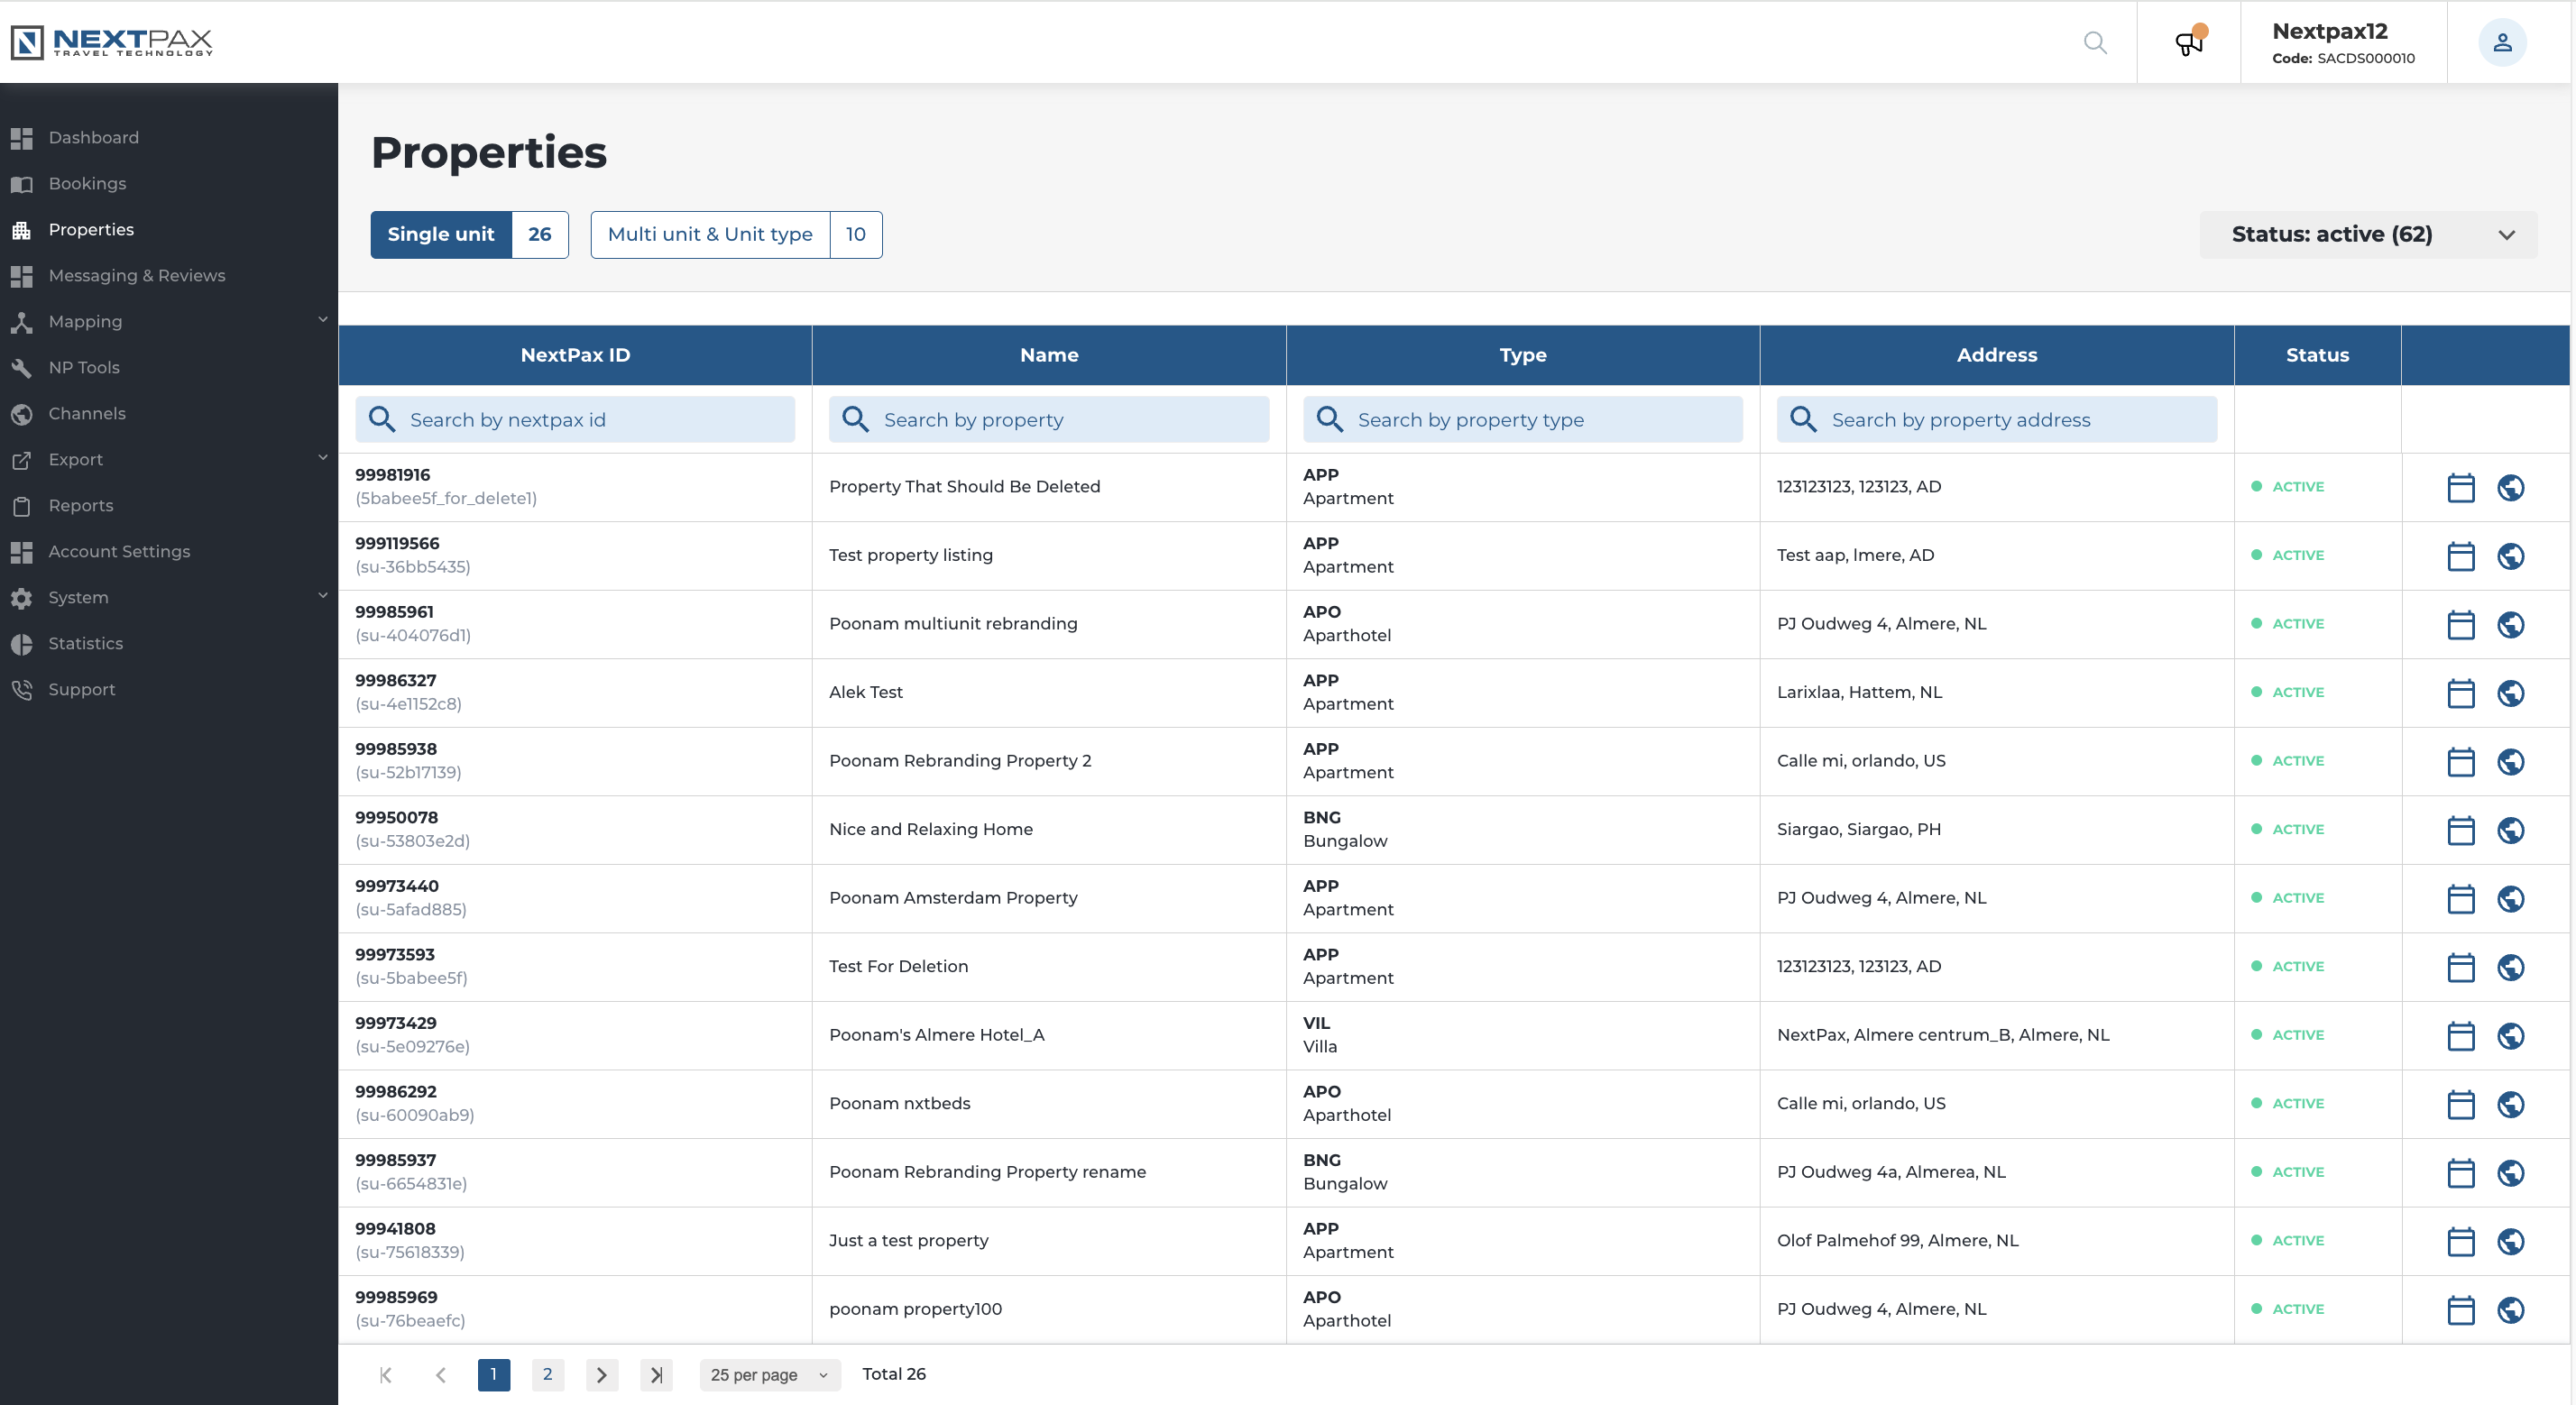Click the previous page arrow
Screen dimensions: 2576x1405
coord(440,1374)
